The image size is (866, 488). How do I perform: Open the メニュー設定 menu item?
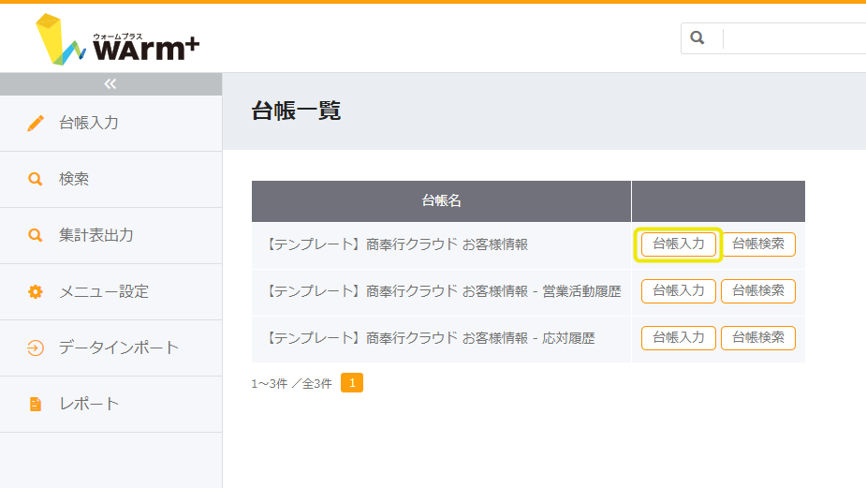click(x=111, y=291)
